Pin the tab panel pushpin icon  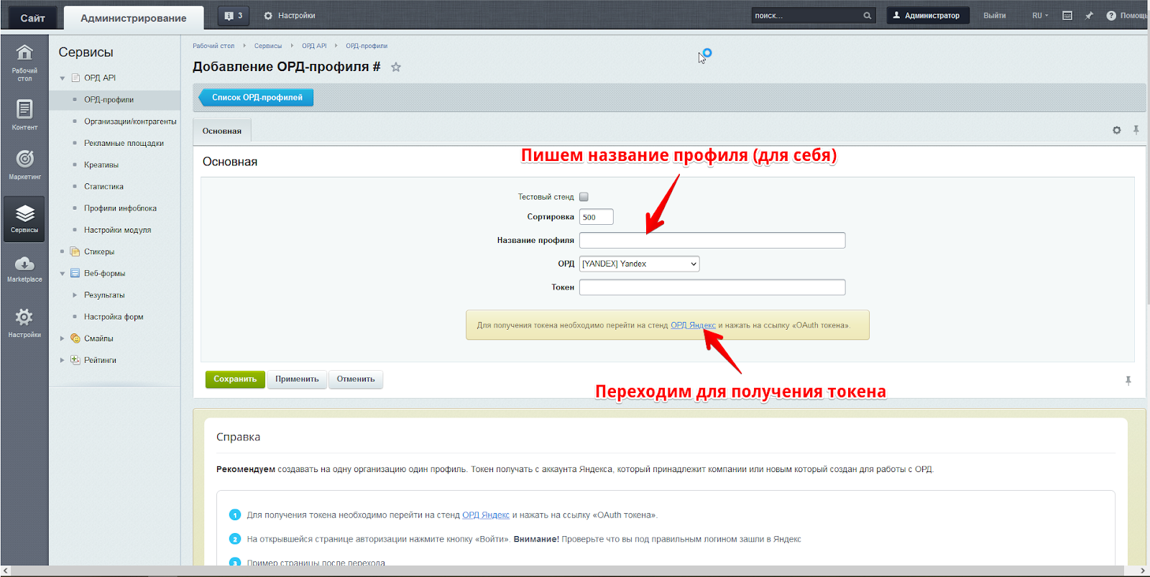(x=1136, y=130)
